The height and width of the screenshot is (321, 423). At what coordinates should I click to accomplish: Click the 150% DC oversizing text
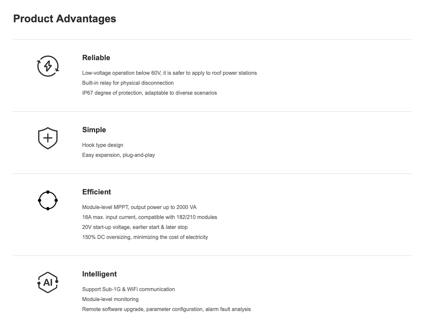[x=145, y=237]
